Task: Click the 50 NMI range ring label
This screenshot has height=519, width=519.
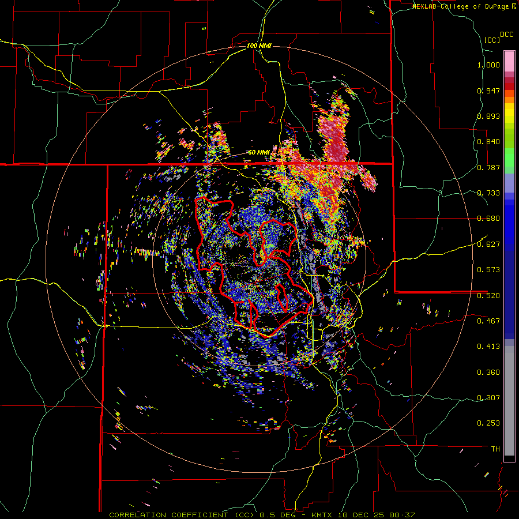Action: tap(259, 152)
